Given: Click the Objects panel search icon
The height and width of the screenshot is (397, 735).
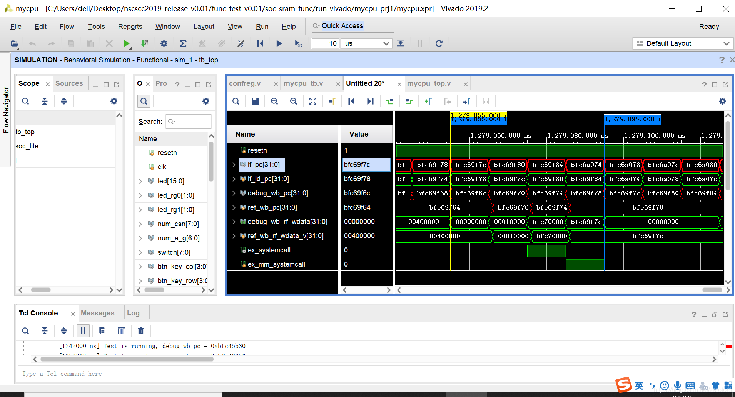Looking at the screenshot, I should [144, 101].
